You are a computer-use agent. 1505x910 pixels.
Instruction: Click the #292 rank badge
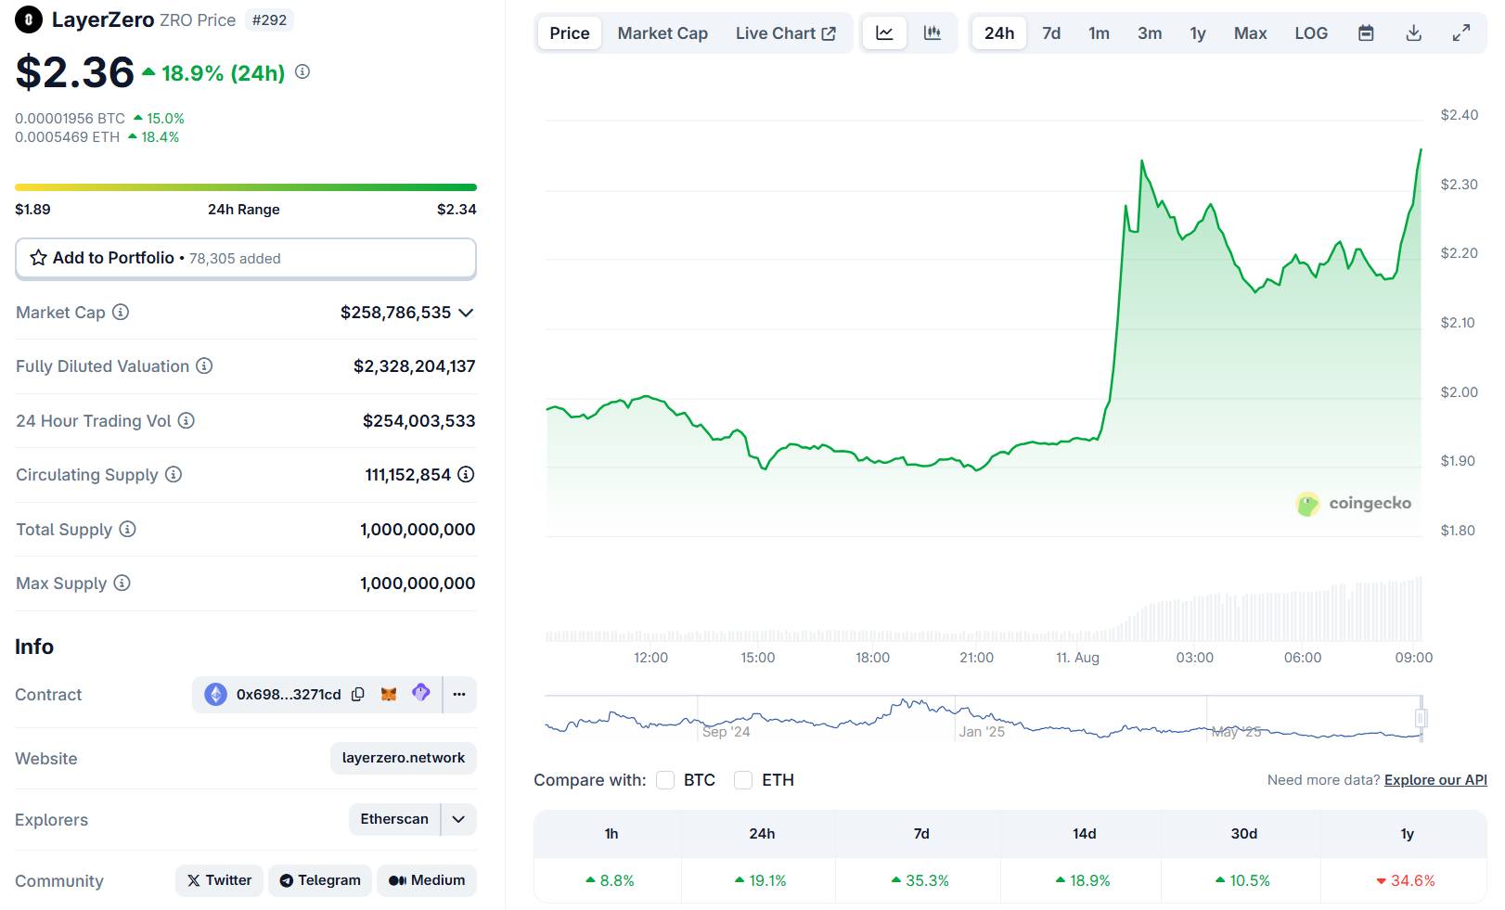coord(270,19)
